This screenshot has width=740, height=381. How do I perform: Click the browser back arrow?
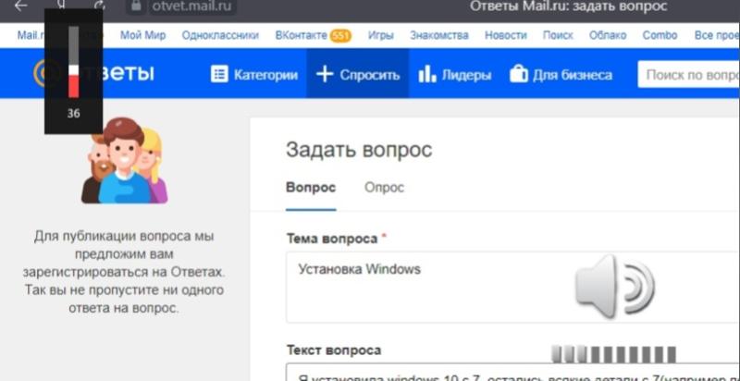click(20, 6)
